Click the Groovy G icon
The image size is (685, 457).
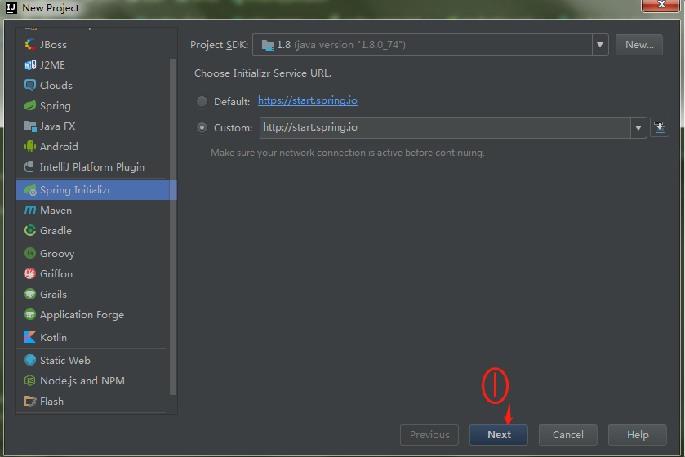[29, 253]
